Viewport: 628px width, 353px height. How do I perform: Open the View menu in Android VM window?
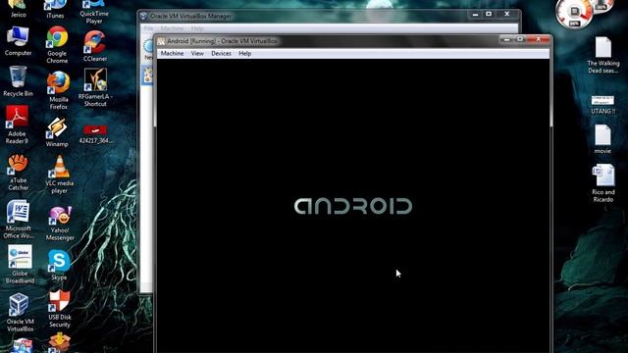click(x=197, y=53)
